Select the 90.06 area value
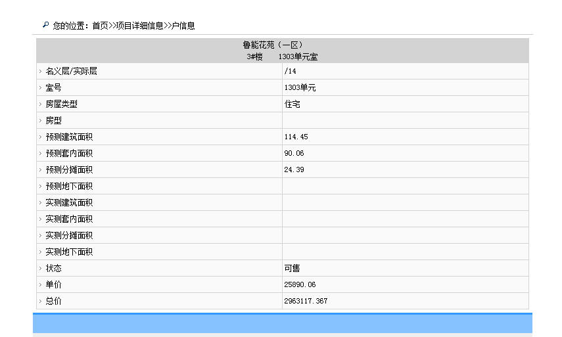Screen dimensions: 562x337 pyautogui.click(x=294, y=153)
